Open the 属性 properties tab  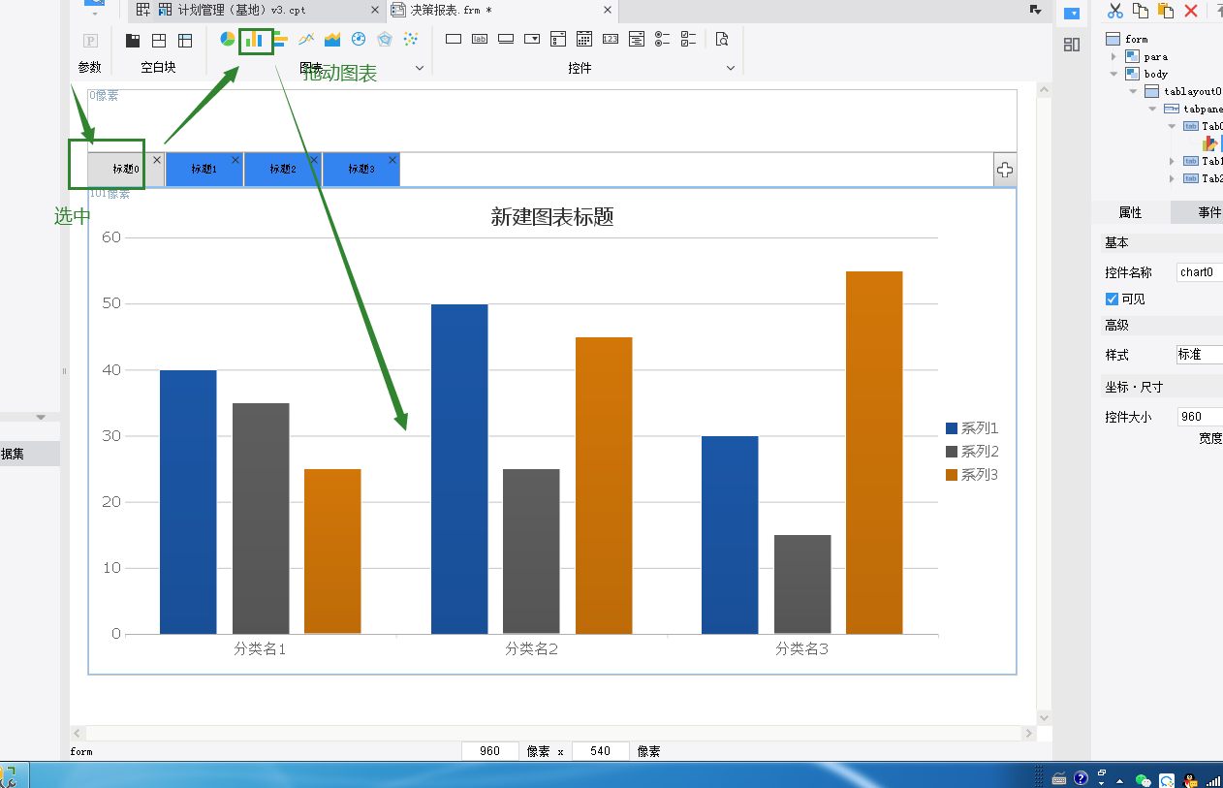[1131, 213]
